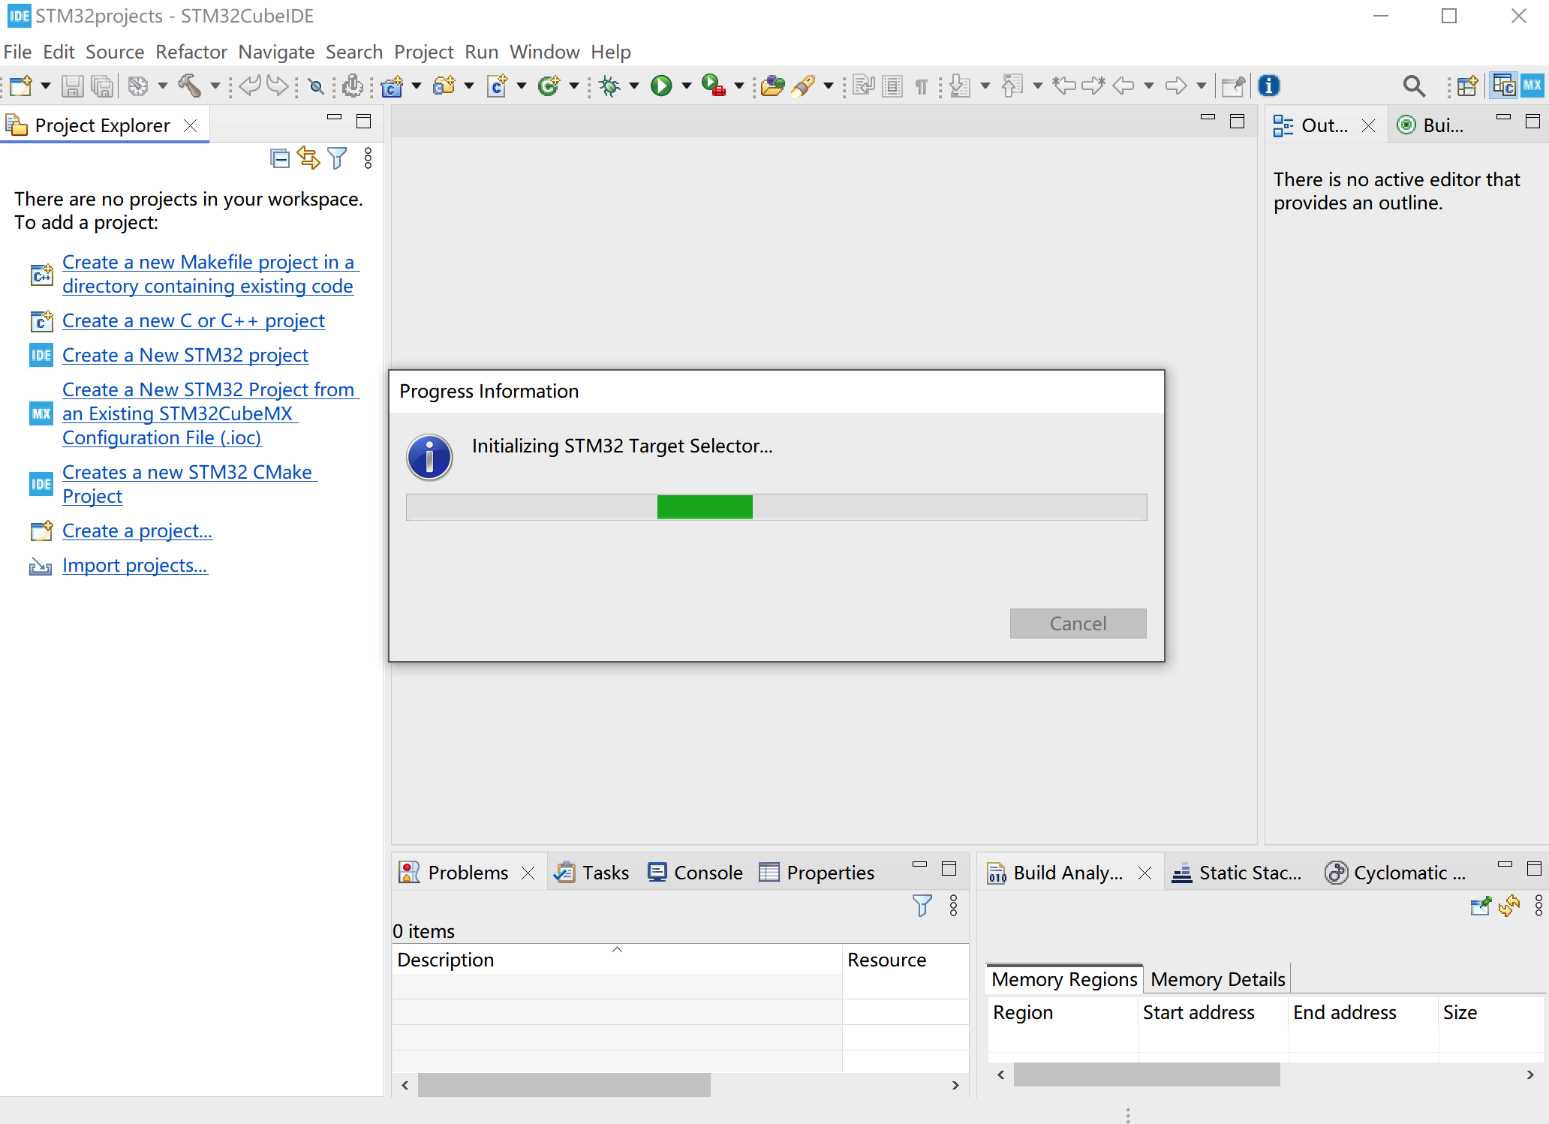The width and height of the screenshot is (1549, 1124).
Task: Click the Problems panel horizontal scrollbar
Action: (x=564, y=1085)
